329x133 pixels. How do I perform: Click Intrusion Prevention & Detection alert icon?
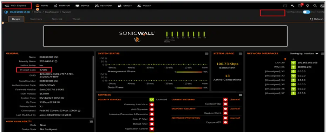coord(152,114)
